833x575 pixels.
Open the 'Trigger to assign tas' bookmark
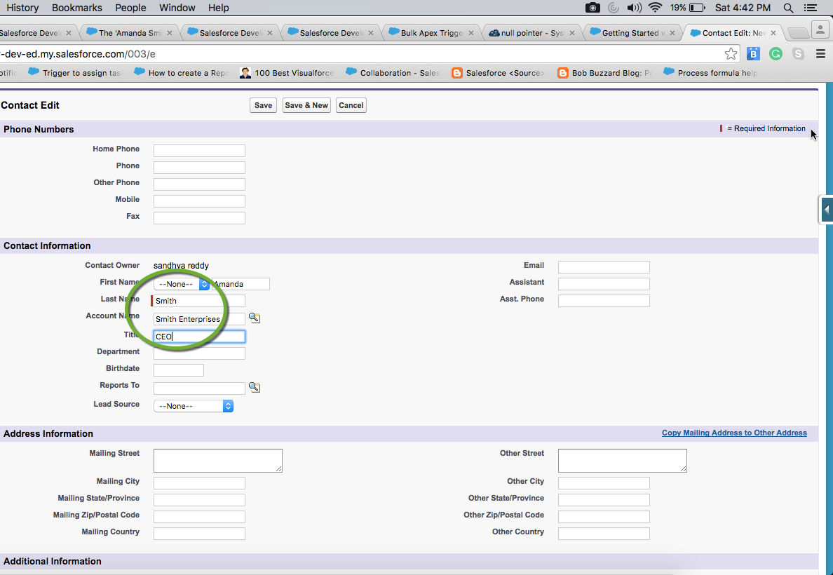click(76, 73)
